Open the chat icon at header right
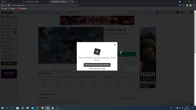 pyautogui.click(x=191, y=12)
